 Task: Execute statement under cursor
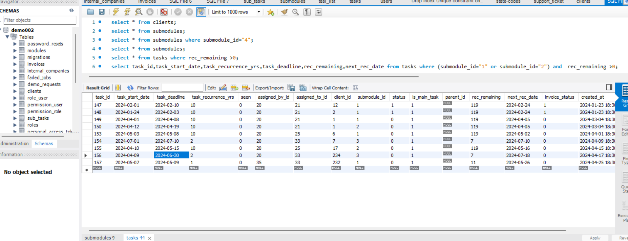coord(127,12)
